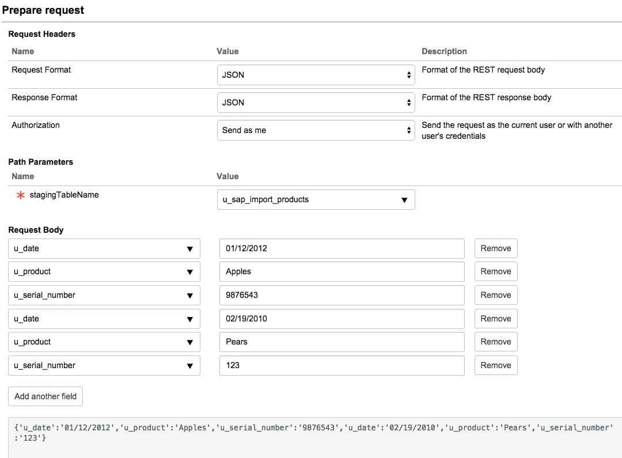Click the 01/12/2012 date value input
The image size is (622, 458).
(x=342, y=248)
